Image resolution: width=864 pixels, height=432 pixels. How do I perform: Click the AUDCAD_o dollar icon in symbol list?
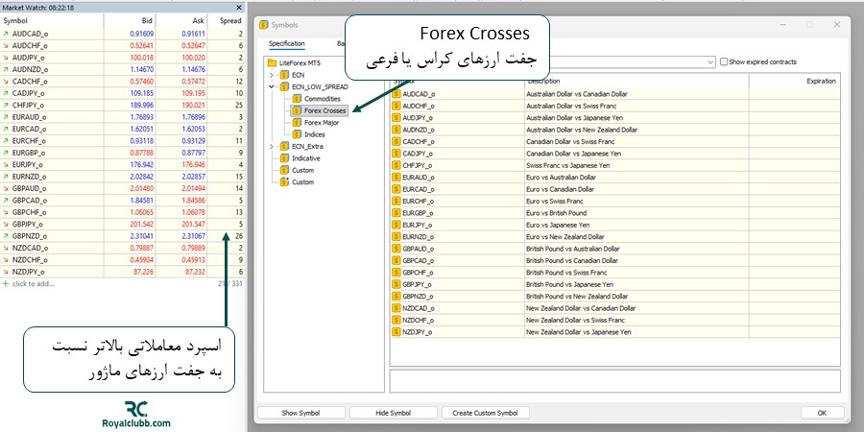click(x=396, y=94)
